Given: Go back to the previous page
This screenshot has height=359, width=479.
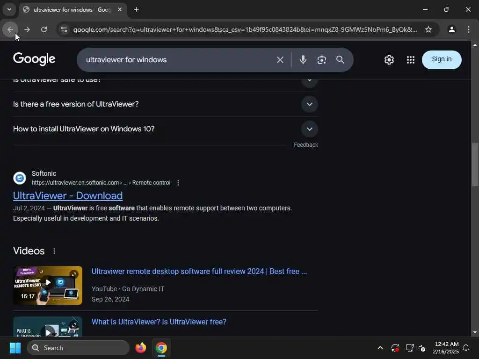Looking at the screenshot, I should click(10, 29).
